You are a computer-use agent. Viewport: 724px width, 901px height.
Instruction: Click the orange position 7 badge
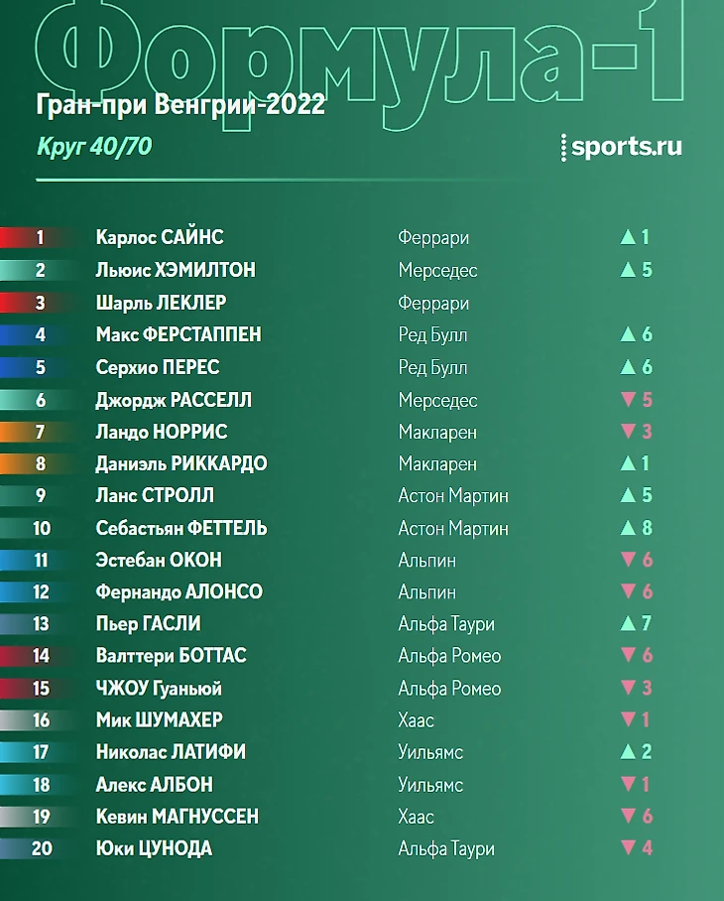tap(35, 432)
